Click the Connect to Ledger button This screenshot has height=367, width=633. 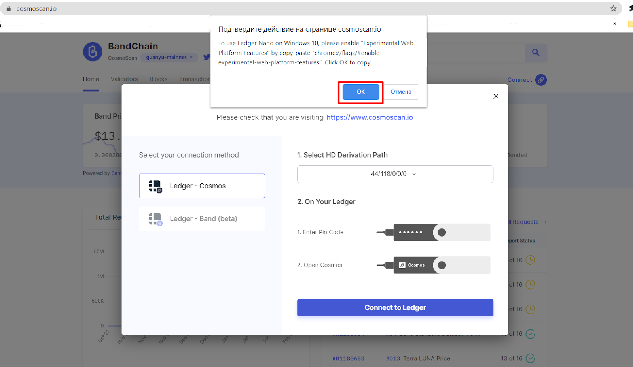pos(395,308)
